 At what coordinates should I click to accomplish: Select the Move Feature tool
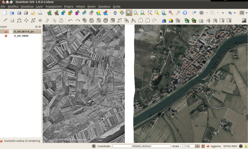pyautogui.click(x=26, y=20)
